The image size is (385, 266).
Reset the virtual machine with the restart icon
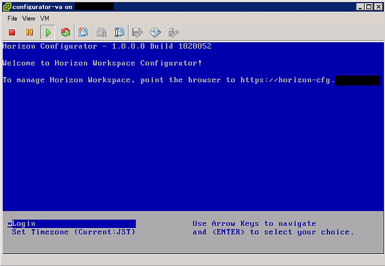click(66, 32)
